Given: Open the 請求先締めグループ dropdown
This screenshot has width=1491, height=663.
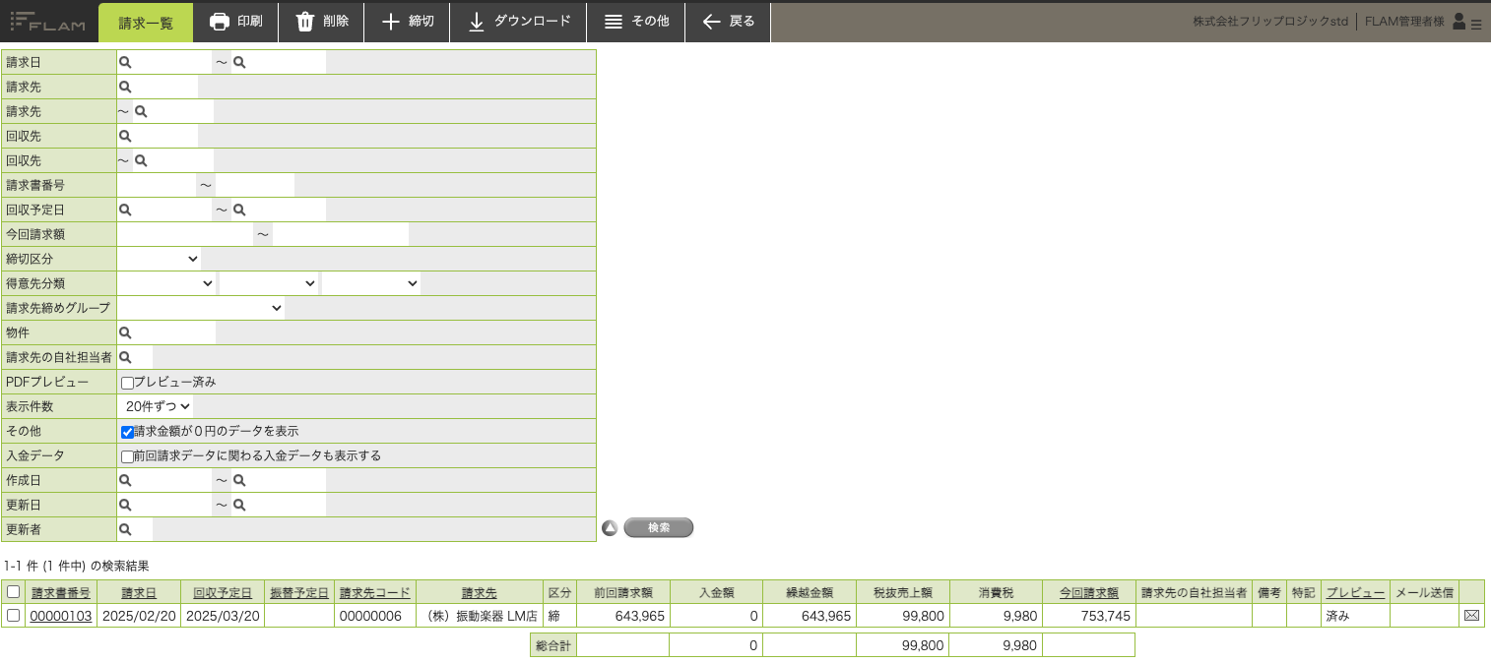Looking at the screenshot, I should [201, 308].
